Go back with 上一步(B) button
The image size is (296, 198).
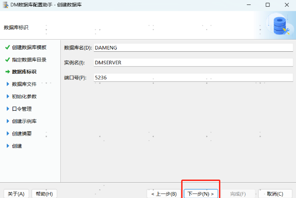pyautogui.click(x=164, y=193)
